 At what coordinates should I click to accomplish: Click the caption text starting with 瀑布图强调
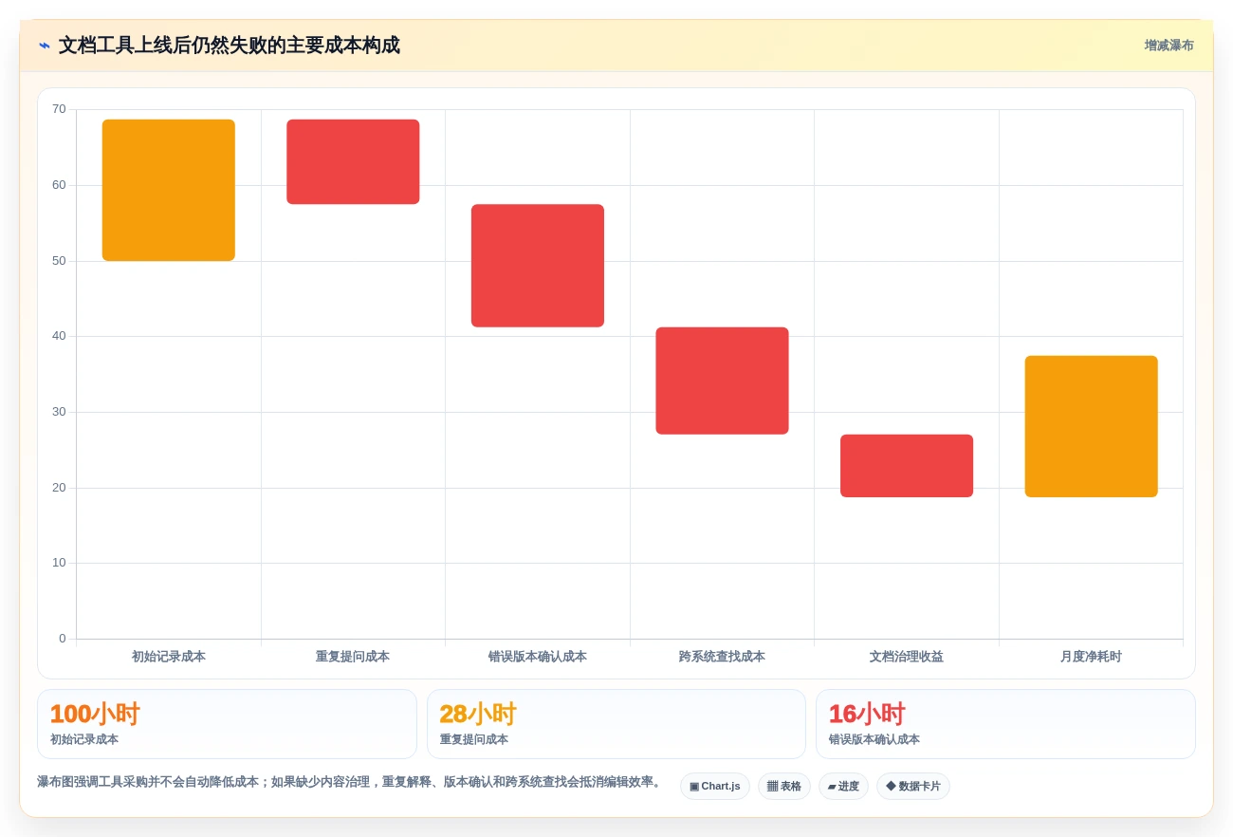point(351,782)
